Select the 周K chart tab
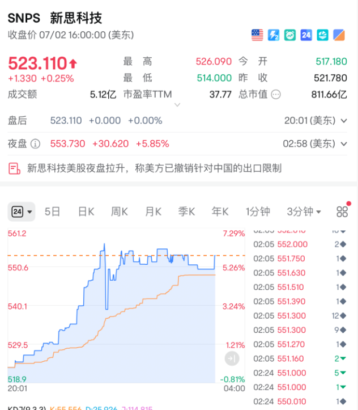The height and width of the screenshot is (410, 358). (120, 212)
